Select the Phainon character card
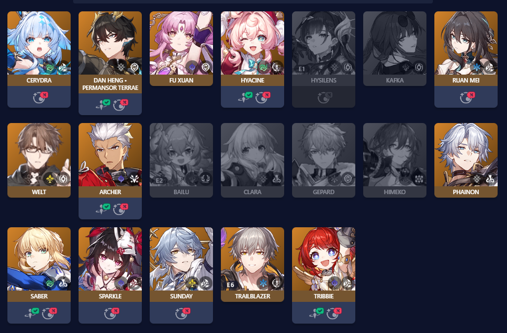Image resolution: width=507 pixels, height=333 pixels. 466,160
